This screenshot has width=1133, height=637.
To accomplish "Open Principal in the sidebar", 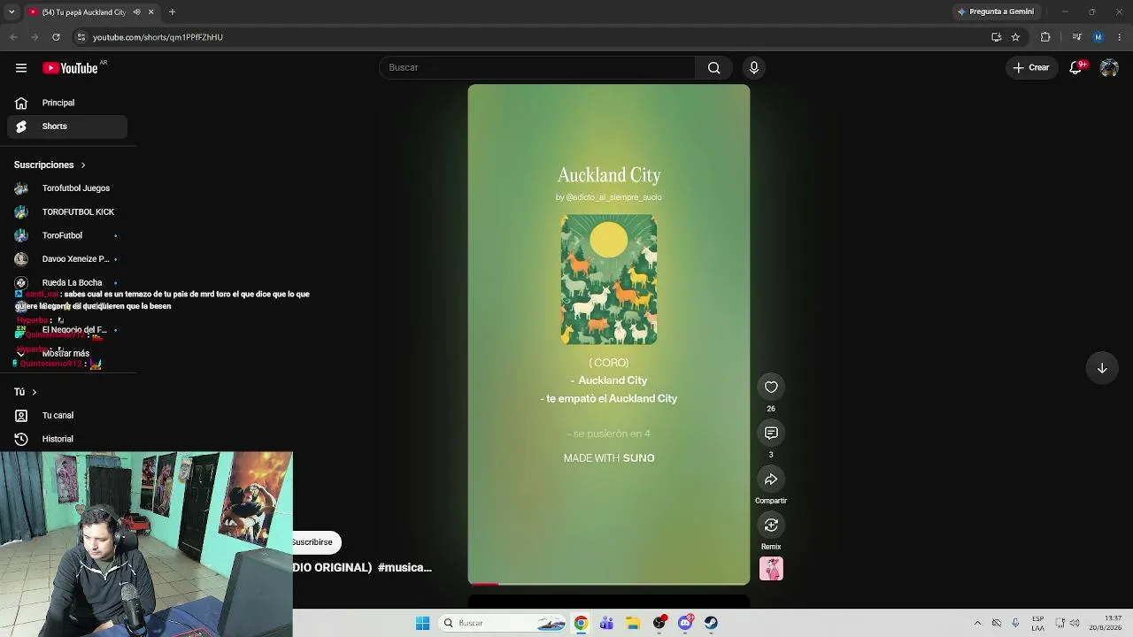I will (67, 103).
